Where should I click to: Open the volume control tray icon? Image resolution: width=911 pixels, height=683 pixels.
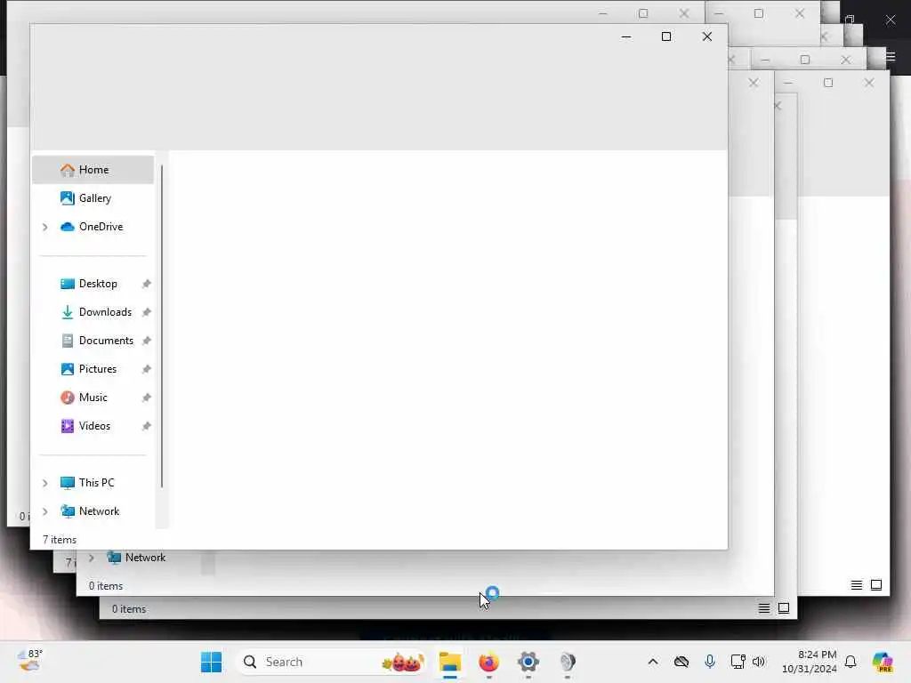click(x=759, y=662)
